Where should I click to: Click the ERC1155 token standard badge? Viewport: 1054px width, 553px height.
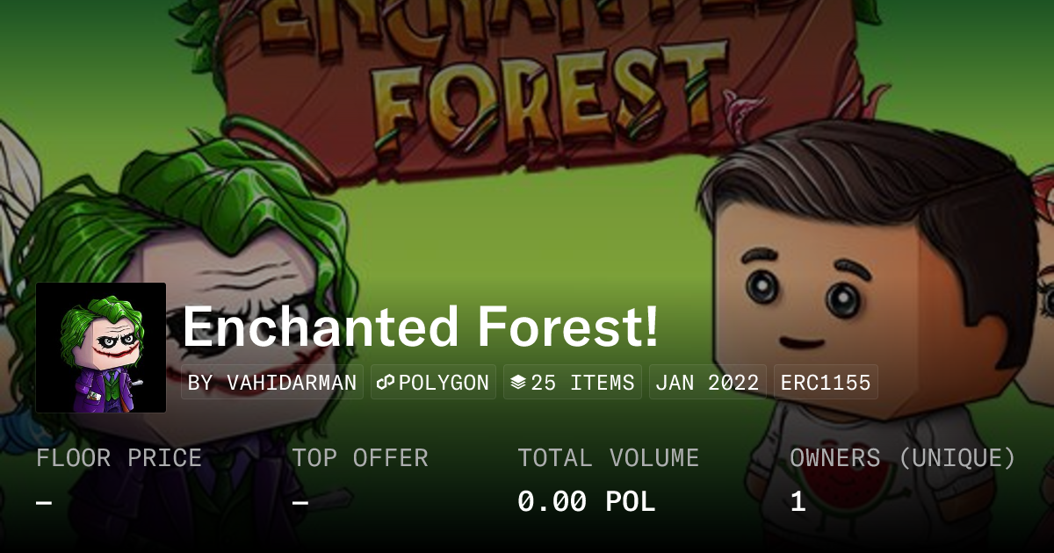[825, 383]
